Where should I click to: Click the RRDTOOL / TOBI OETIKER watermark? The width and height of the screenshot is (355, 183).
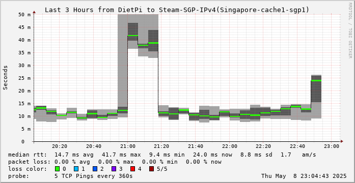pos(350,30)
